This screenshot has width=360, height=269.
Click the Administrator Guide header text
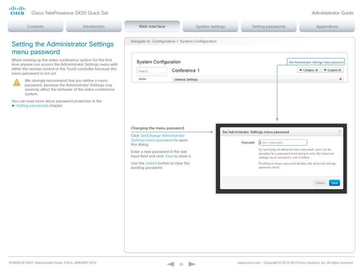332,13
